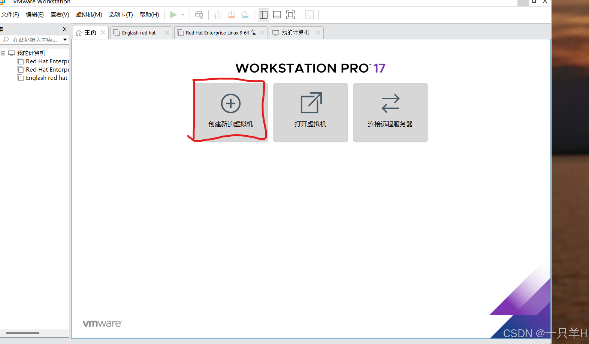
Task: Click the monitor icon on 我的计算机 tab
Action: [276, 33]
